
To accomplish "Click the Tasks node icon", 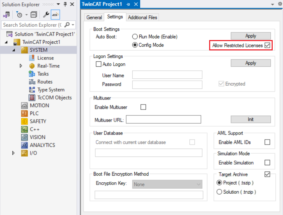I will 32,74.
